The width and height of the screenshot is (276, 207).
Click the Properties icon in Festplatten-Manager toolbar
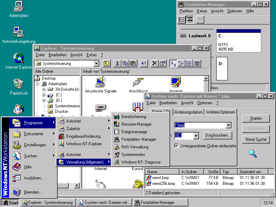[x=200, y=20]
